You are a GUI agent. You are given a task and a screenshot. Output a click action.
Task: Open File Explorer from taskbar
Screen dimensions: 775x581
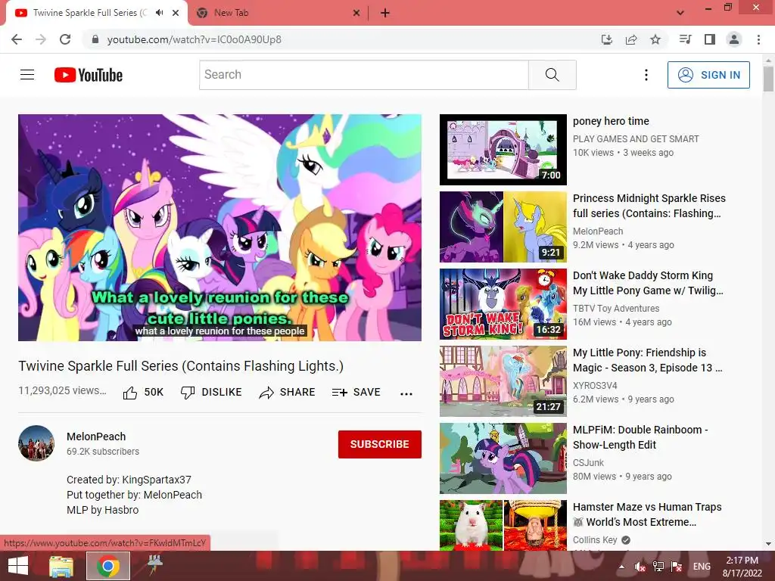point(61,566)
